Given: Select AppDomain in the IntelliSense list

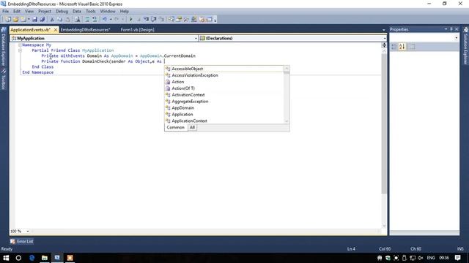Looking at the screenshot, I should 182,107.
